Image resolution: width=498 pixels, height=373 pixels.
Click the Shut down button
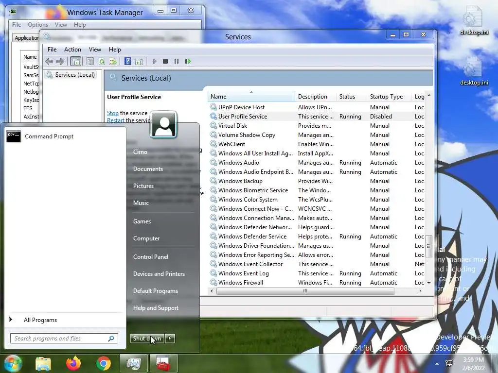point(148,339)
